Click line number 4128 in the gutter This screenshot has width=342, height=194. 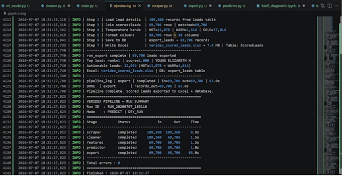coord(7,101)
